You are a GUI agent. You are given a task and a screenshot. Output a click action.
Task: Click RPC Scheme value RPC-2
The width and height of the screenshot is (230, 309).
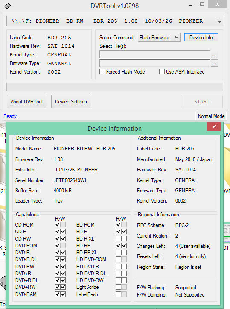[x=182, y=225]
